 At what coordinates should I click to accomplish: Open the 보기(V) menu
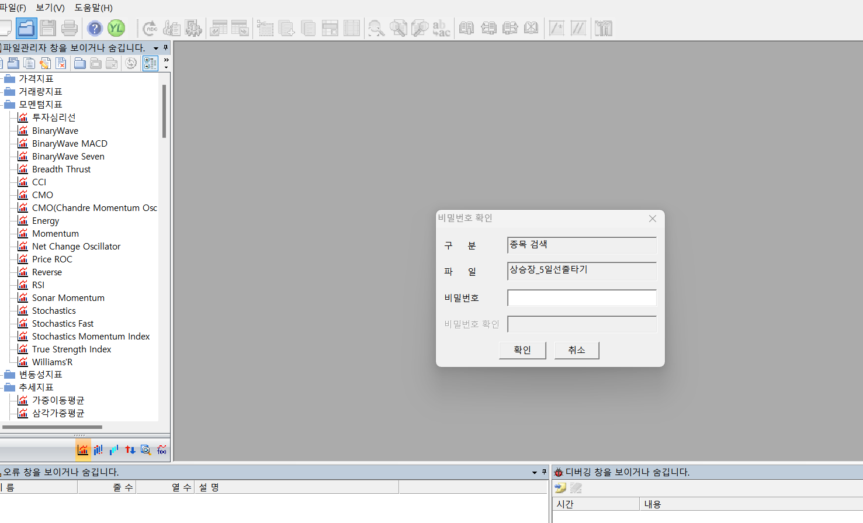(x=50, y=8)
